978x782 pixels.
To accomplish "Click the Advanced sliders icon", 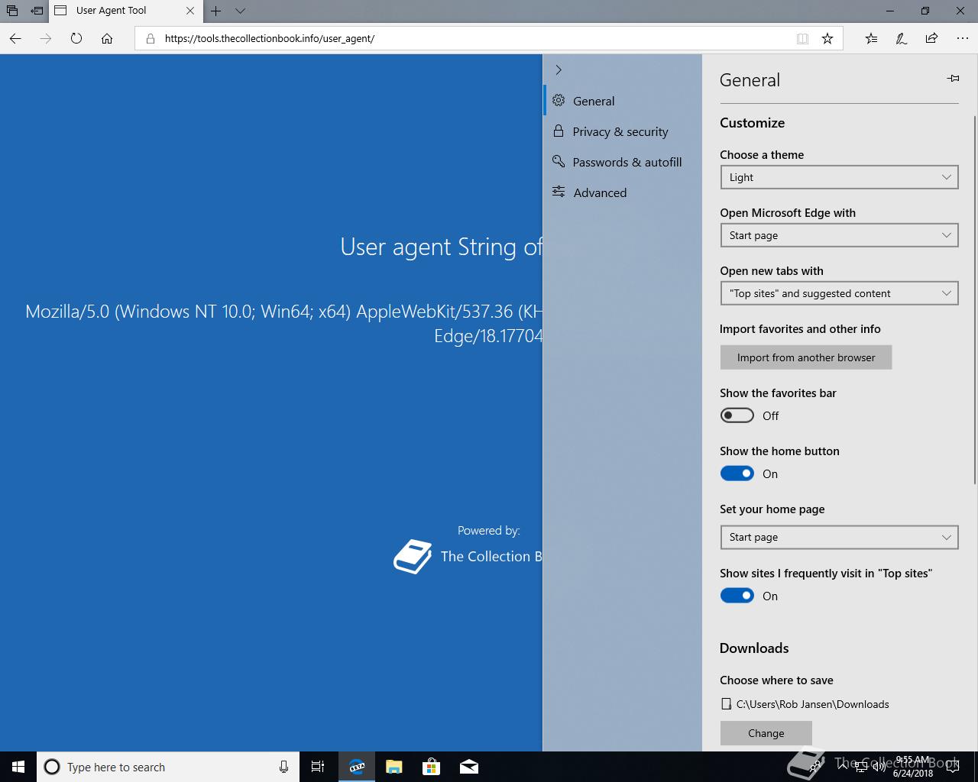I will tap(559, 192).
